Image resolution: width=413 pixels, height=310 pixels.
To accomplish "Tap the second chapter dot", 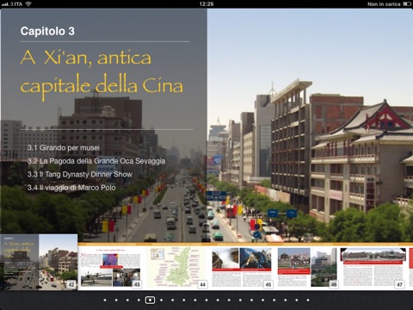I will click(116, 301).
